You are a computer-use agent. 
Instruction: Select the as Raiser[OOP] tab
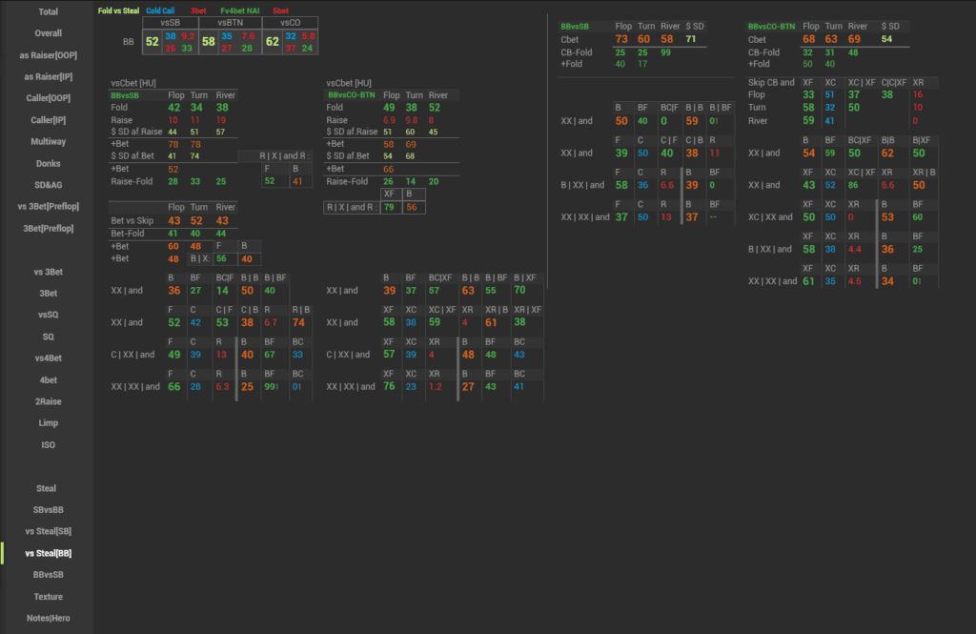pyautogui.click(x=48, y=55)
